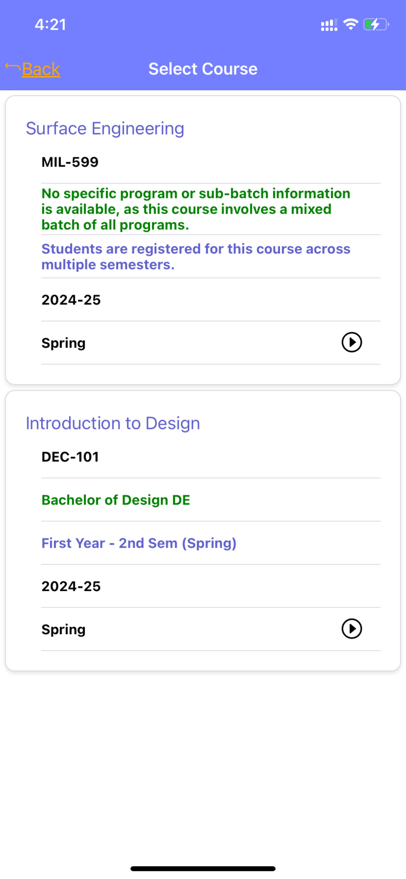Select the Introduction to Design course title
Image resolution: width=406 pixels, height=879 pixels.
113,423
